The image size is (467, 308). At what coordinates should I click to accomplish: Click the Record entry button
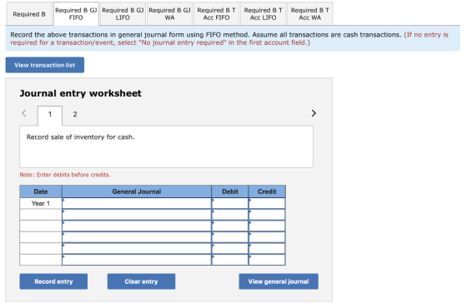(53, 281)
